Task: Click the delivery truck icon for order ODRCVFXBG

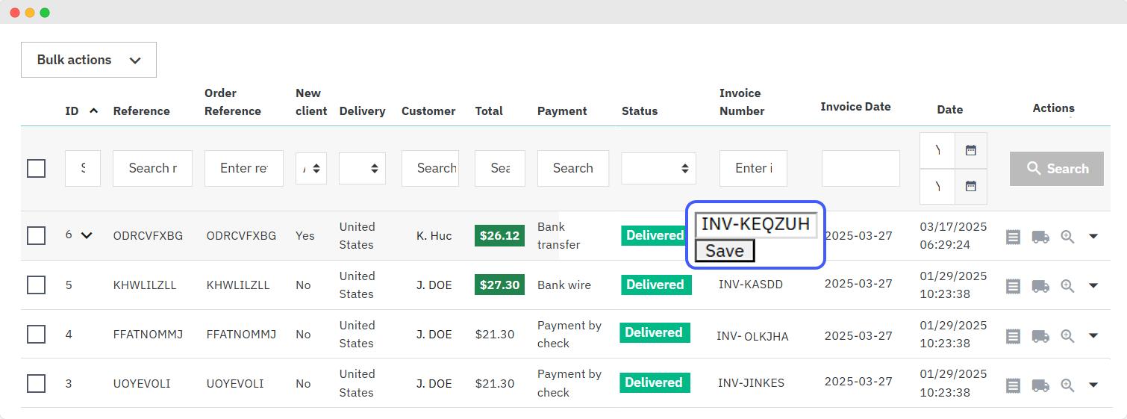Action: (1040, 237)
